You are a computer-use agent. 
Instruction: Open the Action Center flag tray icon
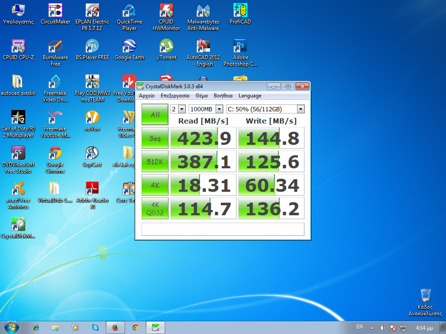click(393, 328)
